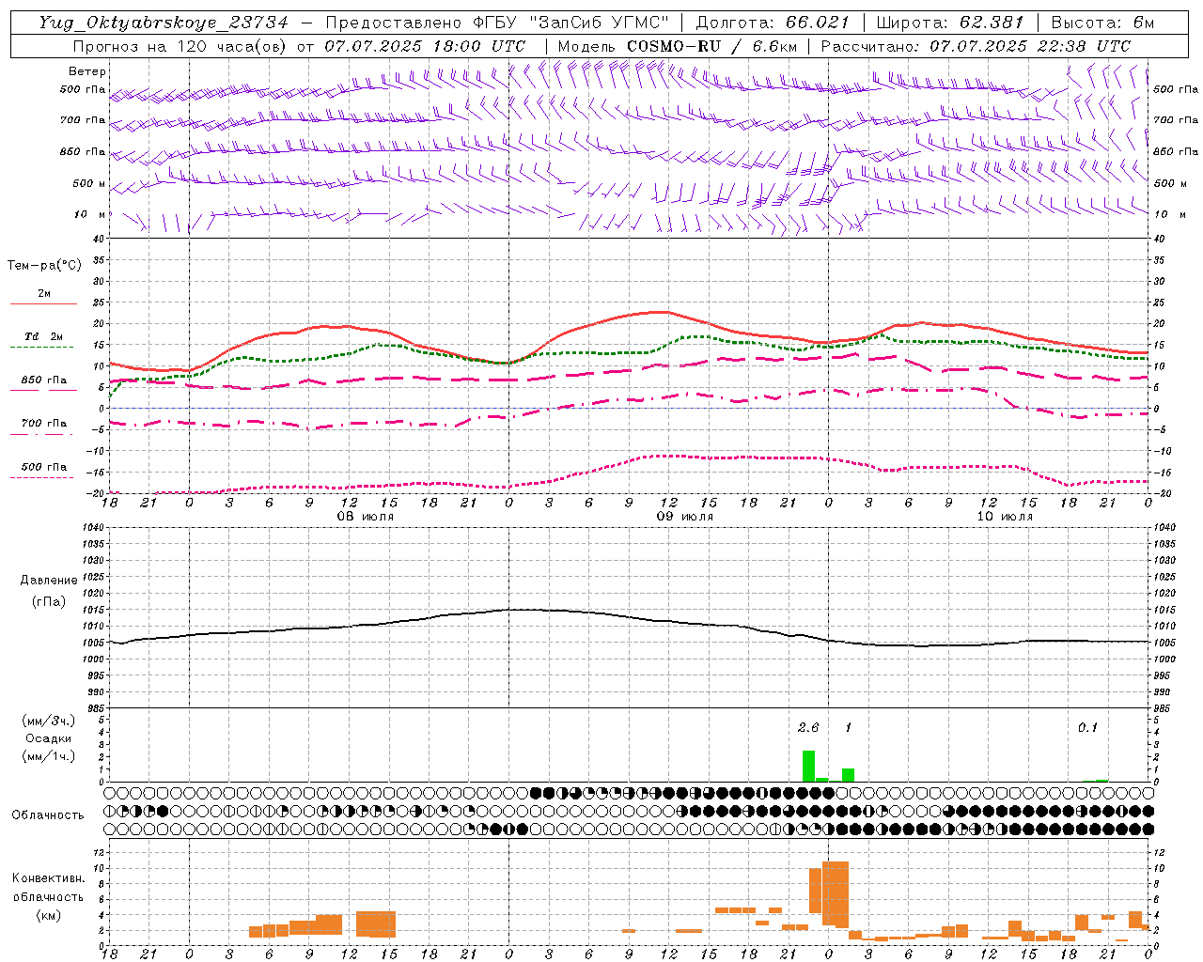Viewport: 1203px width, 962px height.
Task: Click the tallest orange convective cloud bar
Action: click(x=836, y=894)
